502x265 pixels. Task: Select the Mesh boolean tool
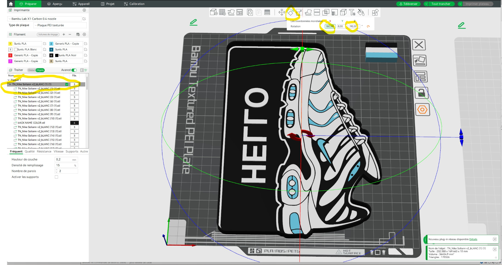pyautogui.click(x=326, y=12)
